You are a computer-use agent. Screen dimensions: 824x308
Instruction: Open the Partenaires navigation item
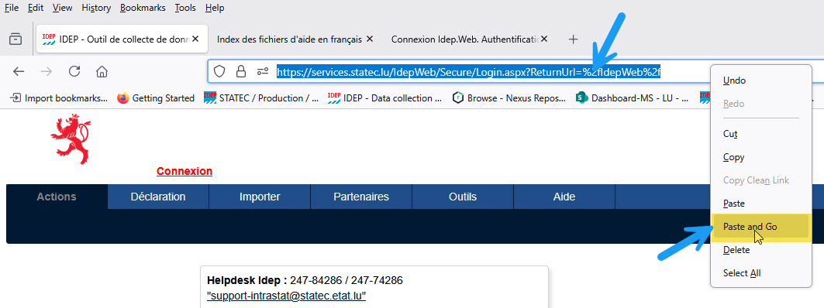coord(361,197)
